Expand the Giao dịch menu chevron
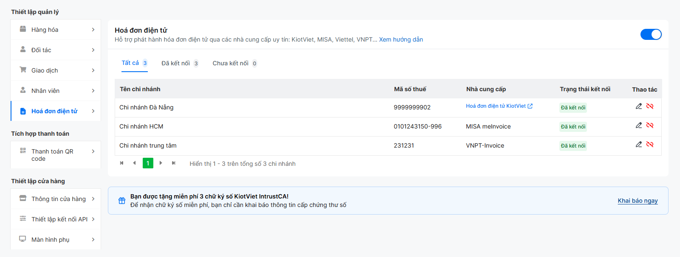680x257 pixels. (93, 70)
